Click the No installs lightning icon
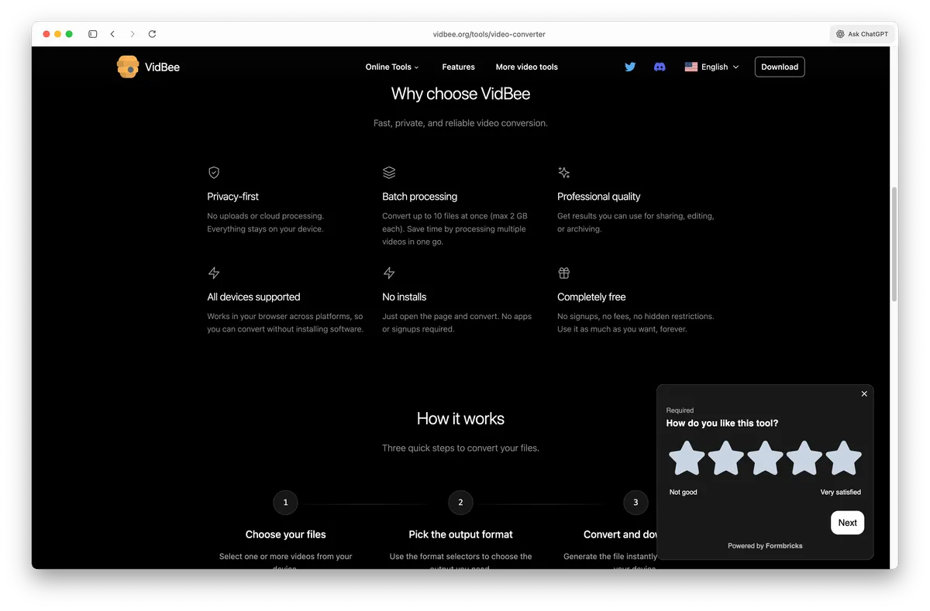 389,273
